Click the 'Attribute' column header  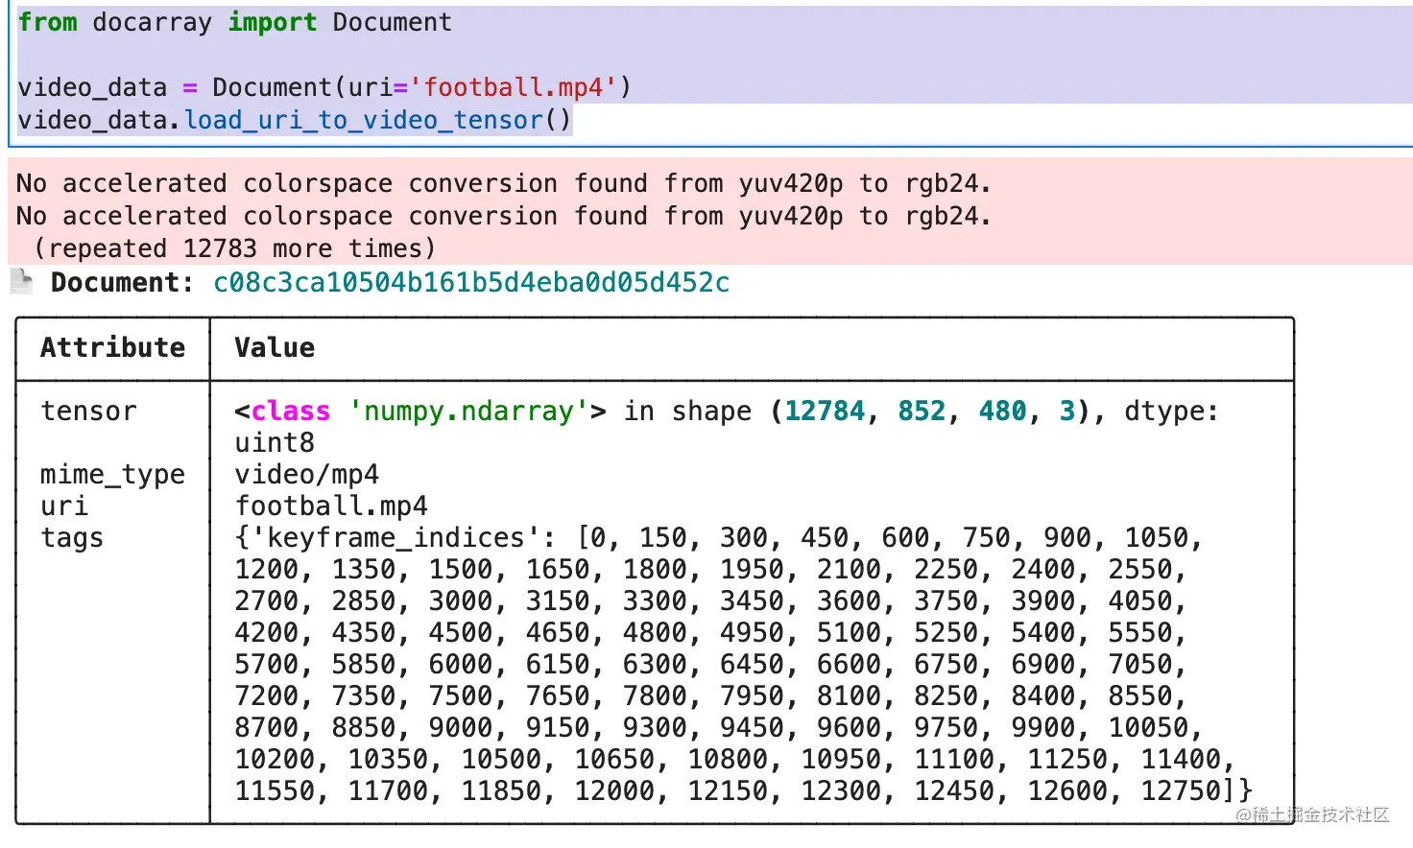[x=112, y=347]
